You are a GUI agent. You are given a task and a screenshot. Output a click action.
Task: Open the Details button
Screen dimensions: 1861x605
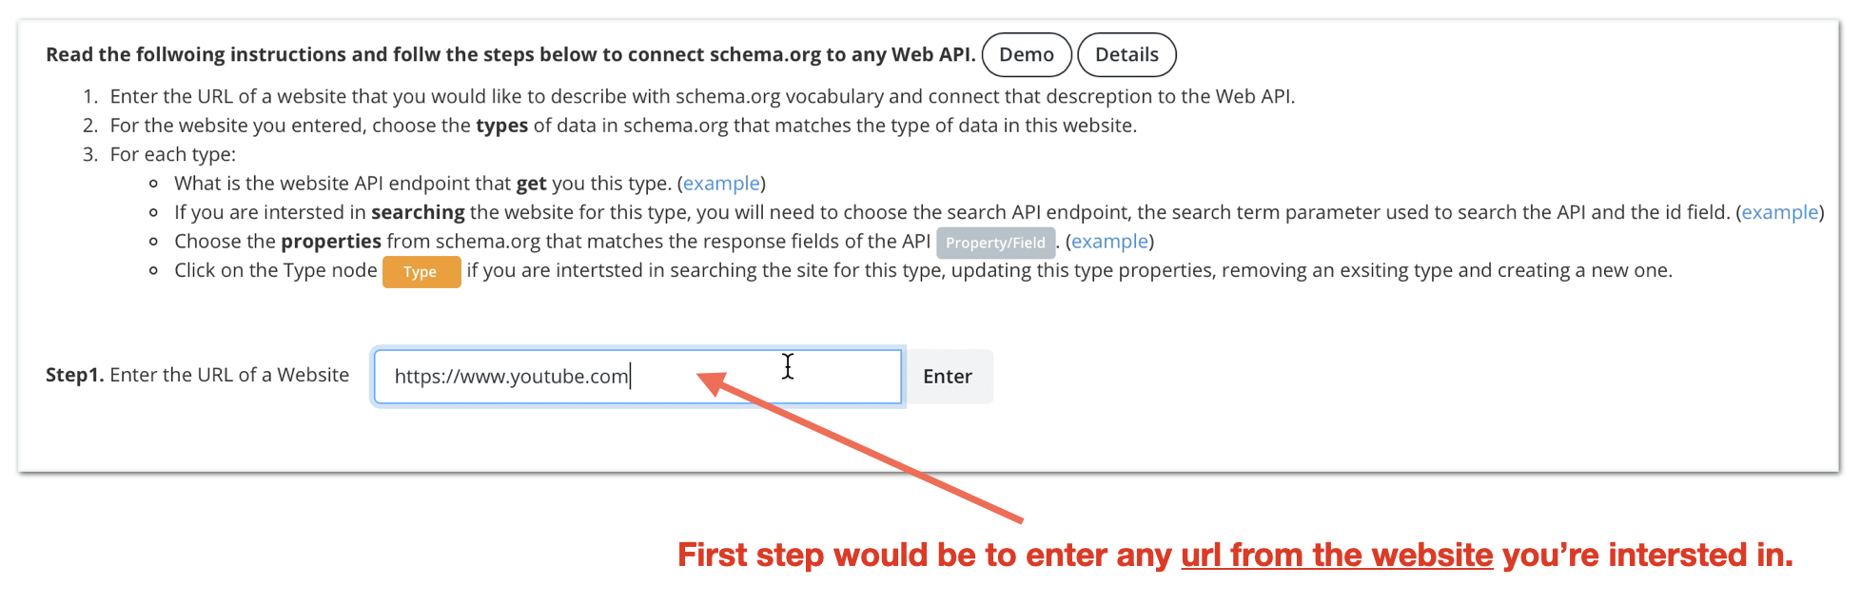click(x=1126, y=55)
